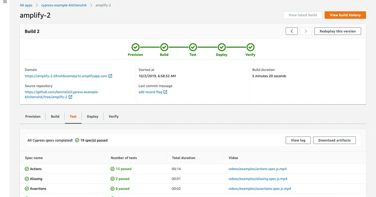Navigate to All apps breadcrumb
This screenshot has height=197, width=376.
pos(26,5)
